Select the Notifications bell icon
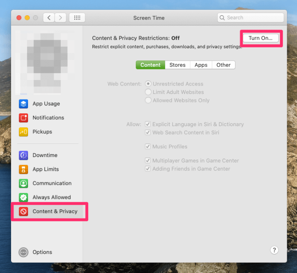 tap(24, 118)
